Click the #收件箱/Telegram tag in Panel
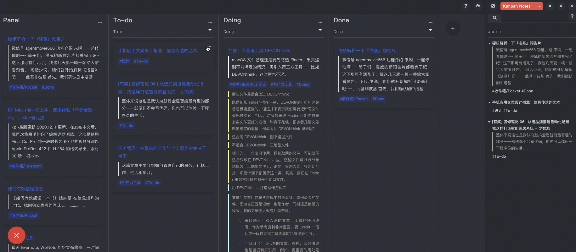This screenshot has height=252, width=576. point(25,166)
